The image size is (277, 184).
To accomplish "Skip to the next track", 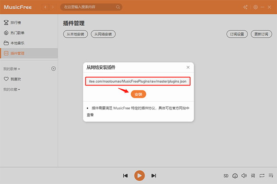I will pos(154,176).
